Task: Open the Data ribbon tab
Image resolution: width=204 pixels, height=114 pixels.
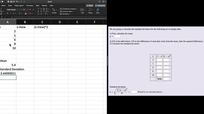Action: (x=38, y=6)
